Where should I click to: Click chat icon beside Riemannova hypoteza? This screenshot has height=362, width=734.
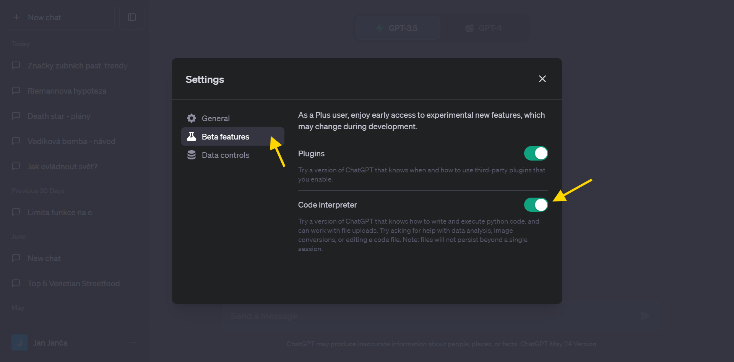click(x=16, y=91)
